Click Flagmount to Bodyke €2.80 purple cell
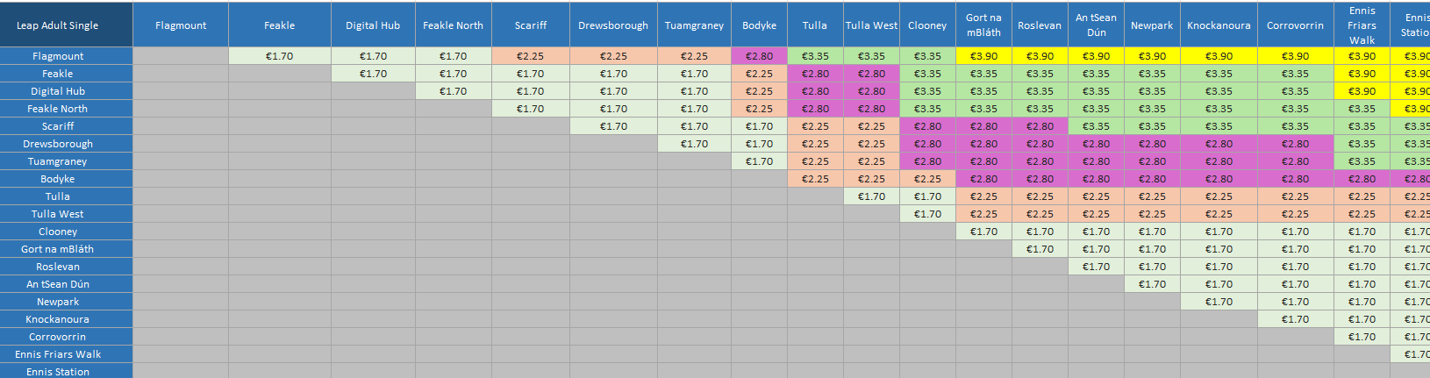Viewport: 1430px width, 378px height. [760, 56]
